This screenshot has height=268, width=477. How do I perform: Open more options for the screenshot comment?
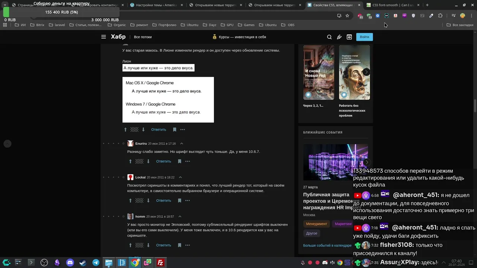click(183, 130)
